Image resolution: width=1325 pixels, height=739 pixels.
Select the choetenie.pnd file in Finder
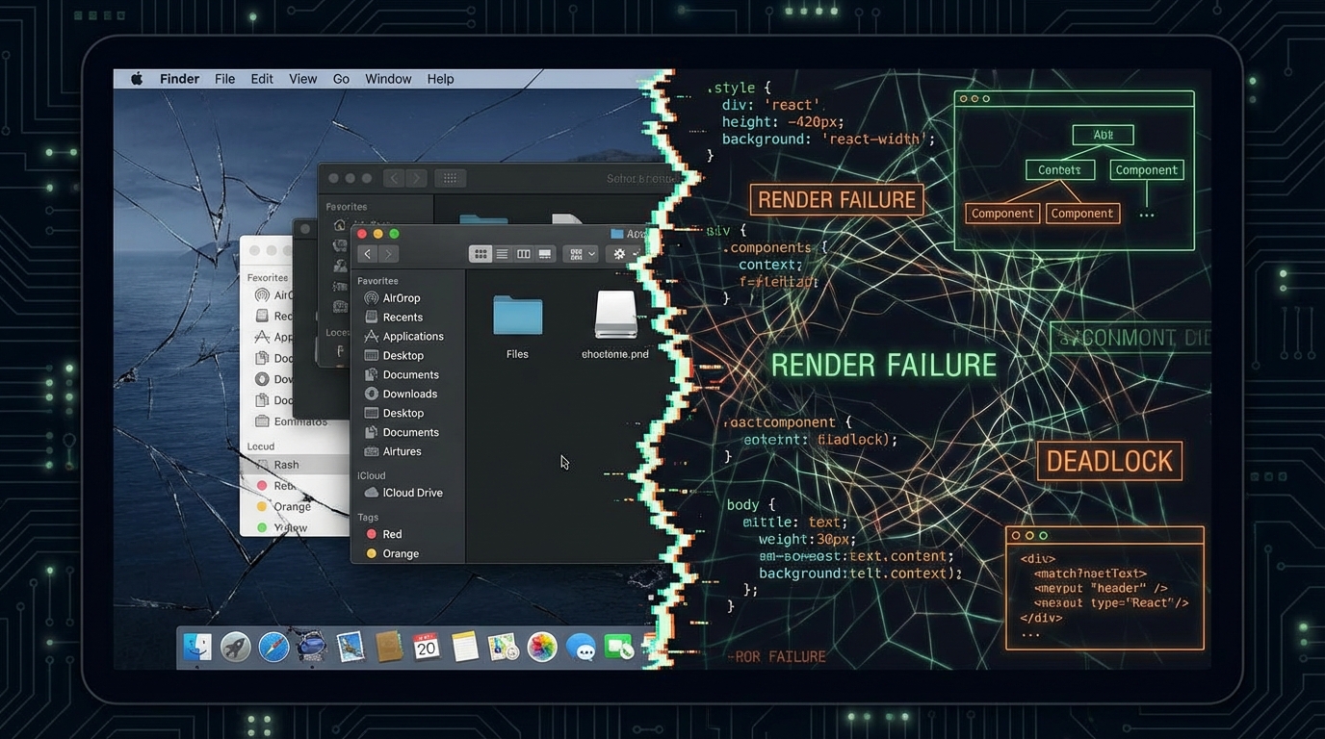(615, 316)
